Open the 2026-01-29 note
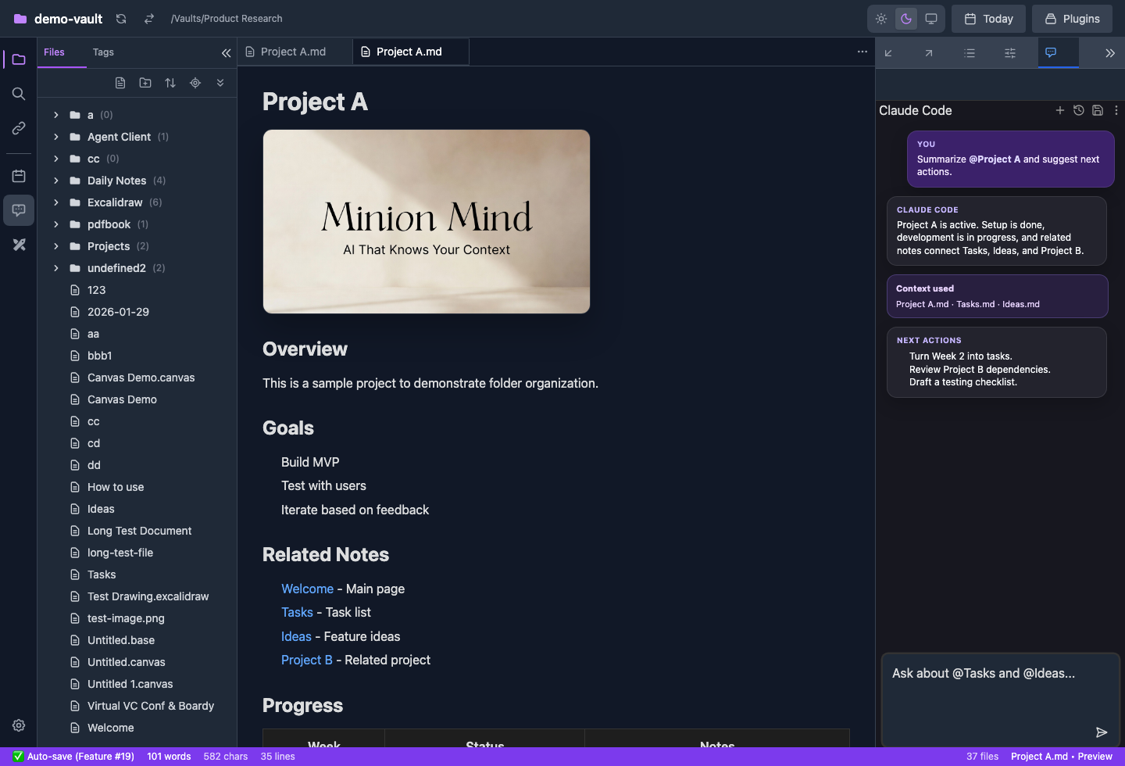 118,312
